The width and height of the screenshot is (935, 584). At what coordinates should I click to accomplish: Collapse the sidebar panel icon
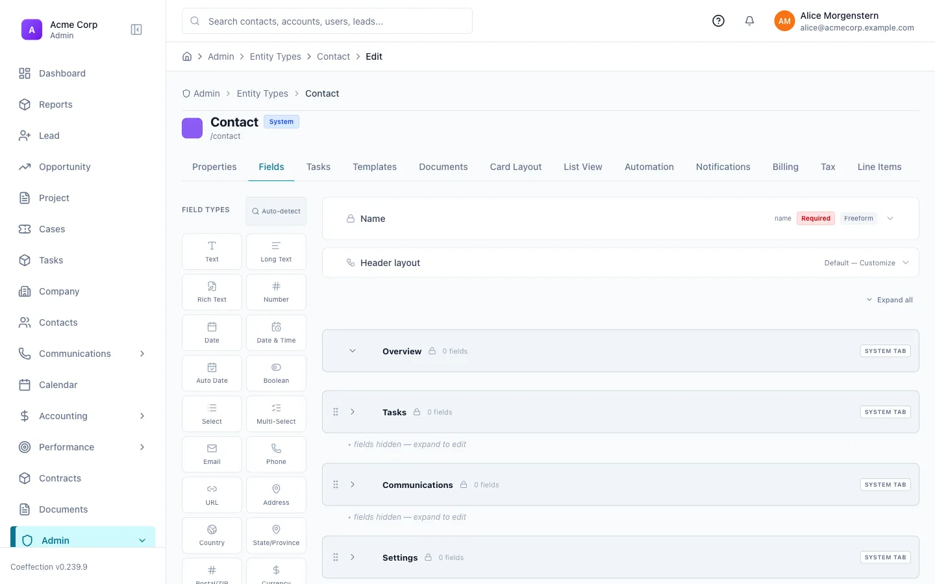click(136, 30)
